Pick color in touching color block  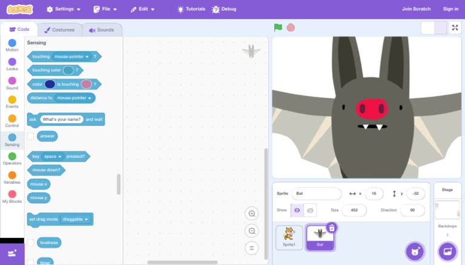[68, 70]
